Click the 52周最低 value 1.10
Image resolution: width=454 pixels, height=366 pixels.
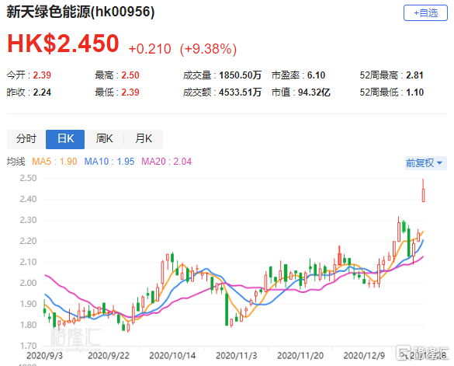414,92
